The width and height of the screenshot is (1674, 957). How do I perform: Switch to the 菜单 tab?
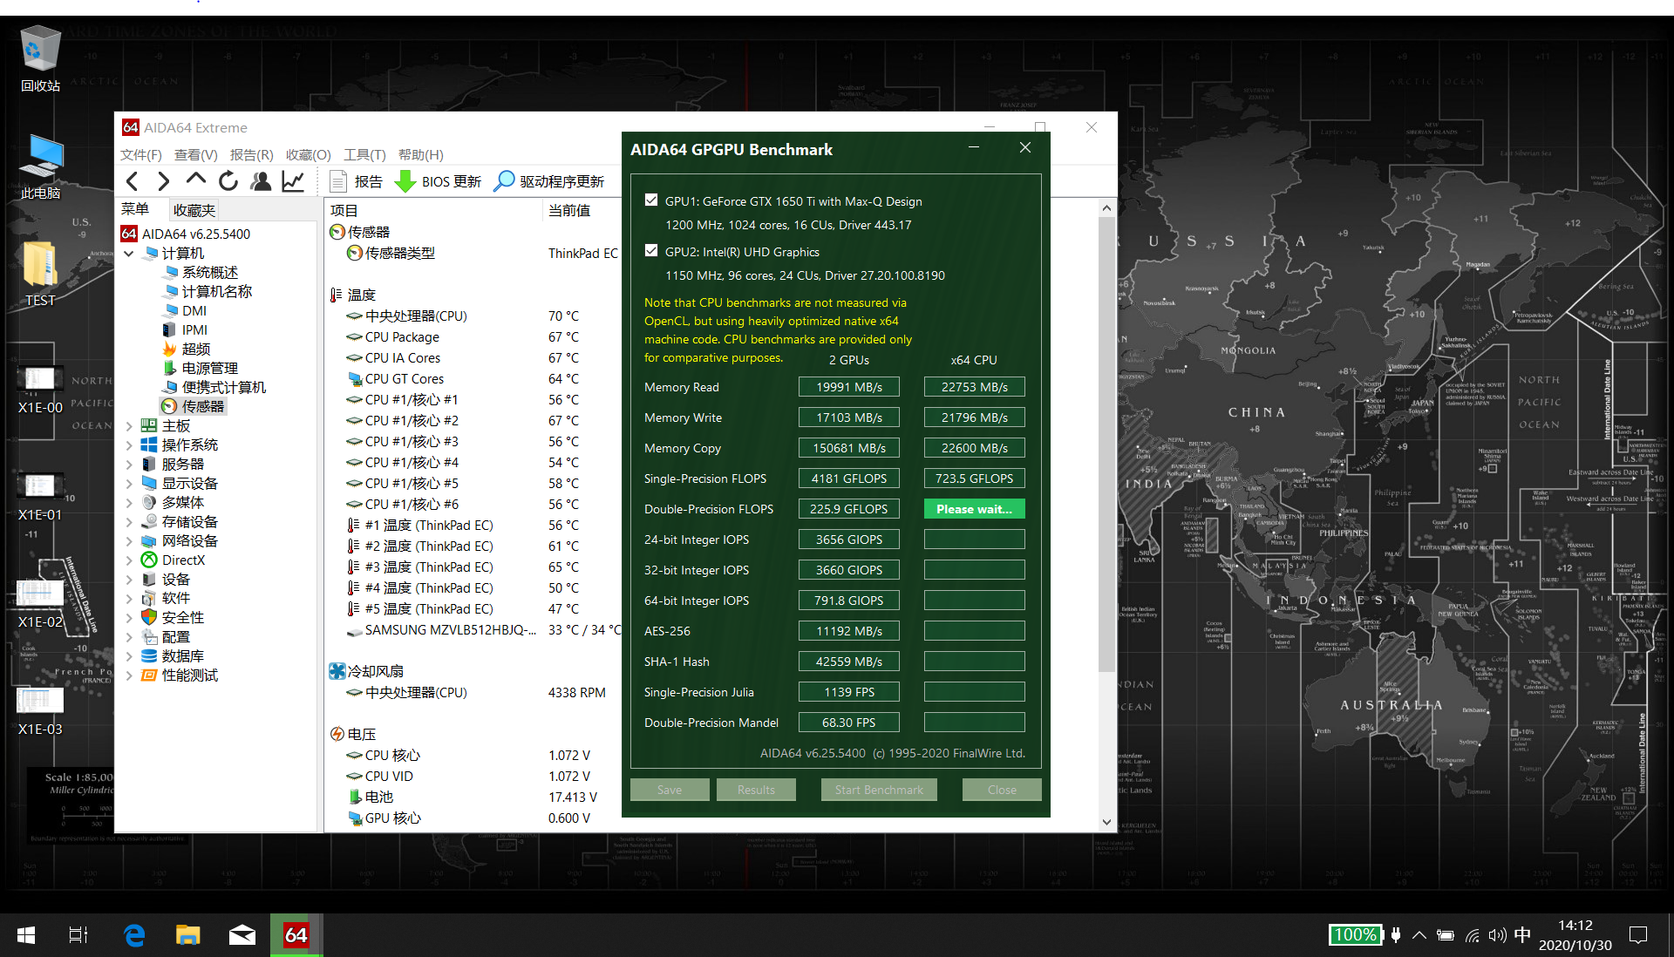(135, 209)
